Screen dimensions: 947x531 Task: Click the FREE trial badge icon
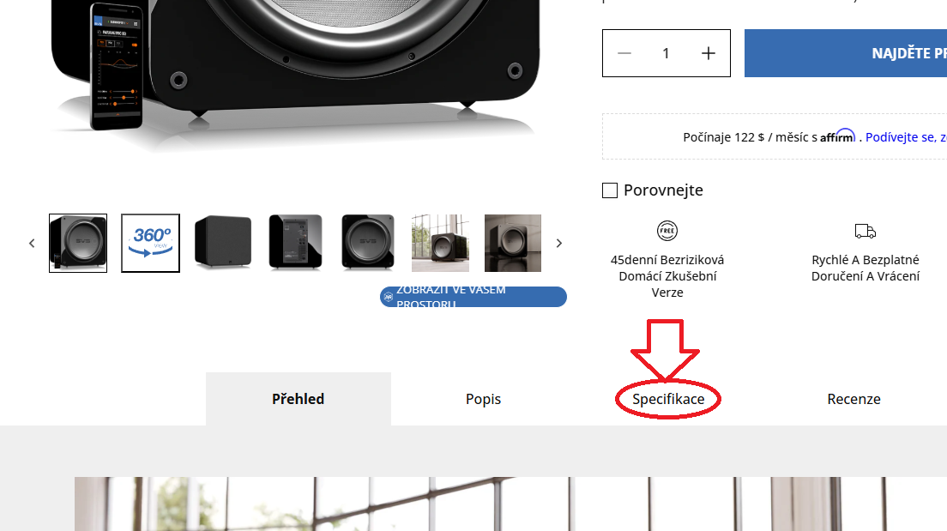click(x=667, y=231)
